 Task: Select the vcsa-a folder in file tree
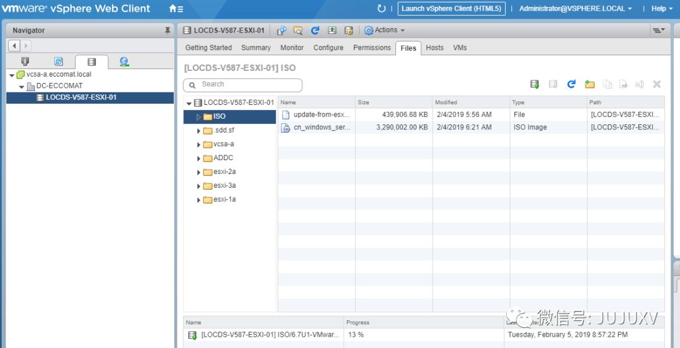[x=224, y=144]
